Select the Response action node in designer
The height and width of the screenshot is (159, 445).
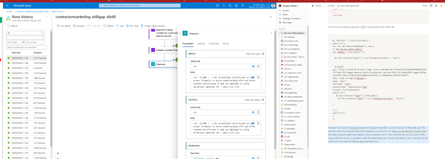coord(163,64)
